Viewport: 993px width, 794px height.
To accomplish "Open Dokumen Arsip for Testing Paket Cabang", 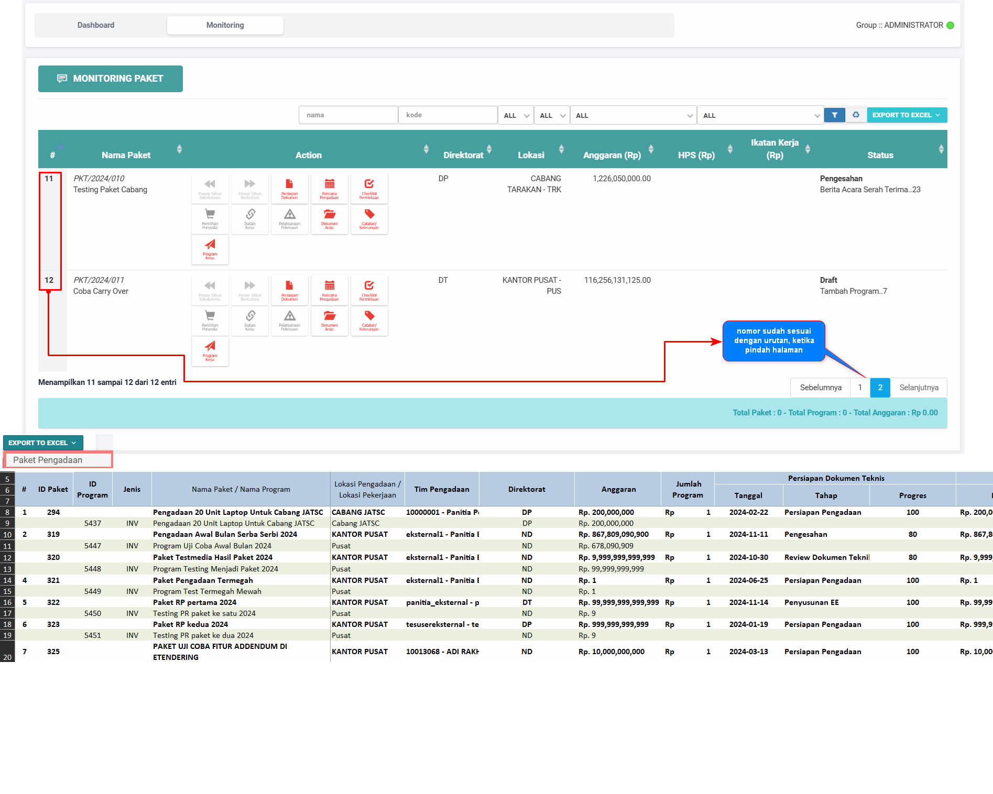I will (329, 219).
